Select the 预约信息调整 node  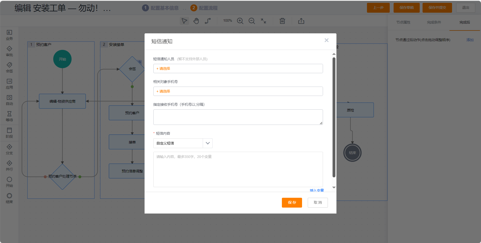(127, 171)
